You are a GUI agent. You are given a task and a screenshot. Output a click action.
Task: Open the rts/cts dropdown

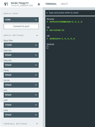pos(21,85)
